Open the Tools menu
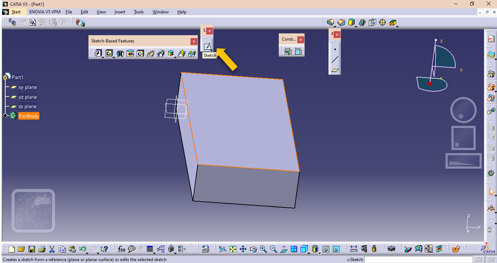 click(138, 12)
